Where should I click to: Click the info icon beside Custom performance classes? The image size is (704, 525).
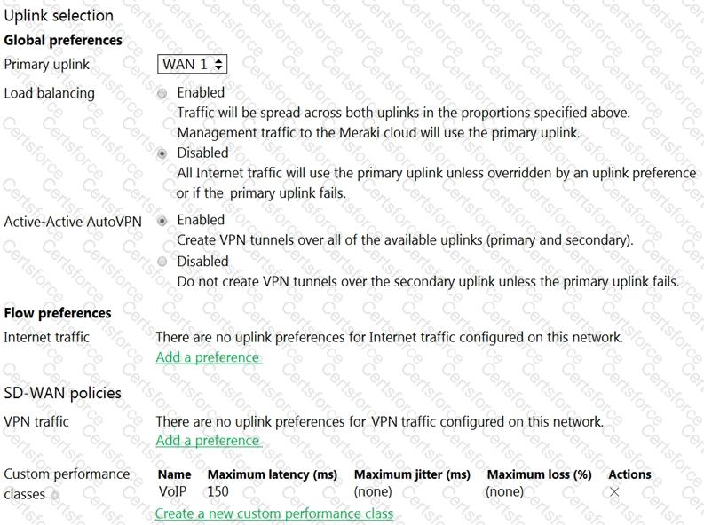(x=55, y=496)
